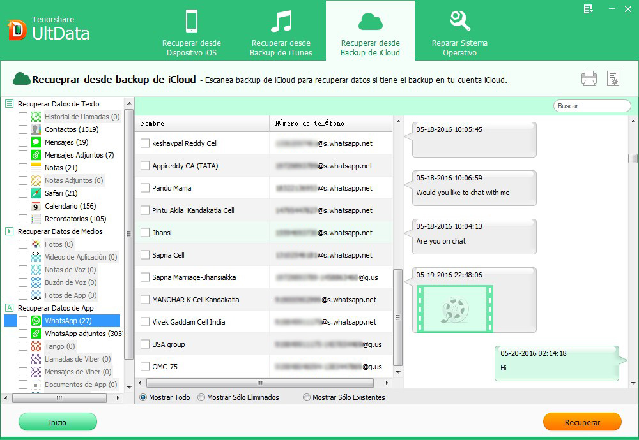Viewport: 639px width, 440px height.
Task: Click the contact list horizontal scrollbar thumb
Action: coord(260,383)
